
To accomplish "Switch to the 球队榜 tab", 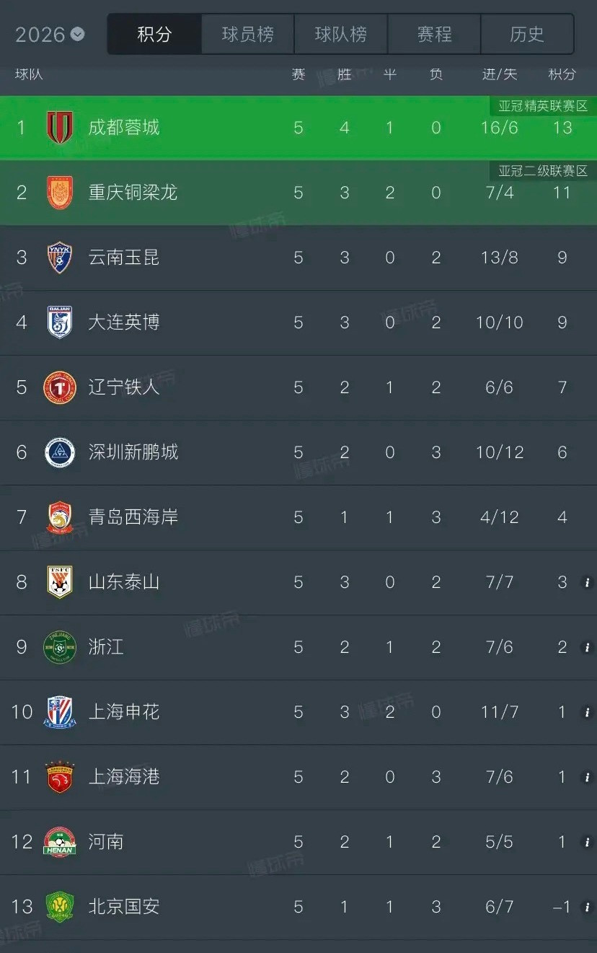I will pyautogui.click(x=341, y=33).
